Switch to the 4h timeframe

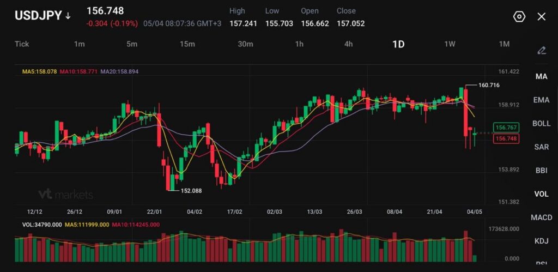[348, 44]
